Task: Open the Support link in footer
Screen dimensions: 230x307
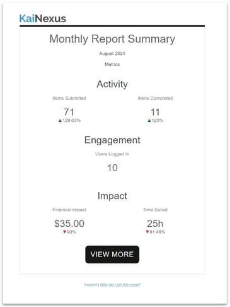Action: point(91,285)
